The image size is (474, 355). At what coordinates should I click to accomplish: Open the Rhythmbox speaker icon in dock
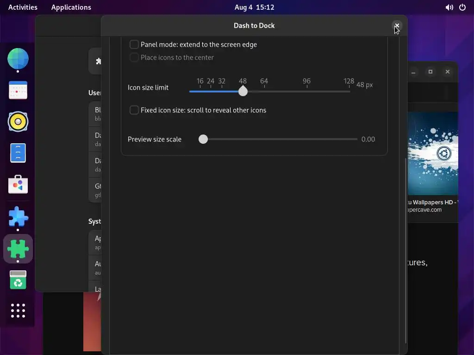18,122
